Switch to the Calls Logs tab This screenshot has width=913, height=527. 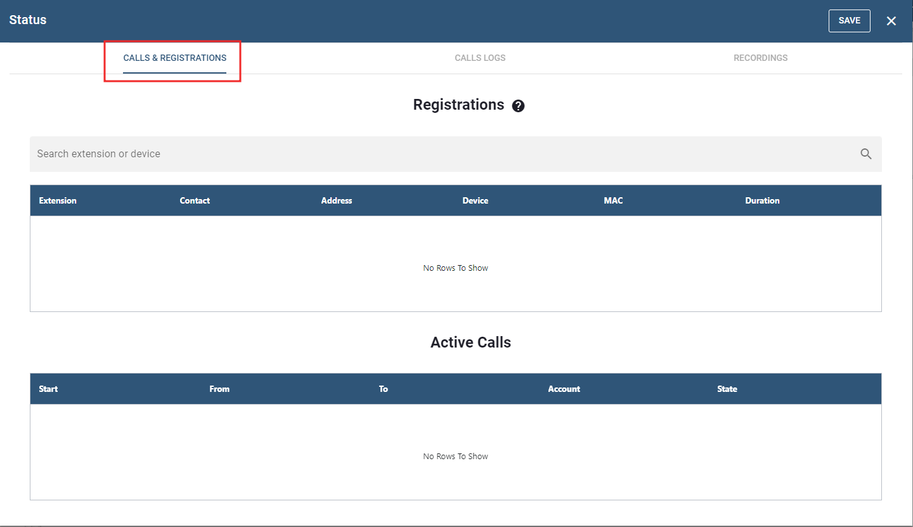tap(480, 58)
